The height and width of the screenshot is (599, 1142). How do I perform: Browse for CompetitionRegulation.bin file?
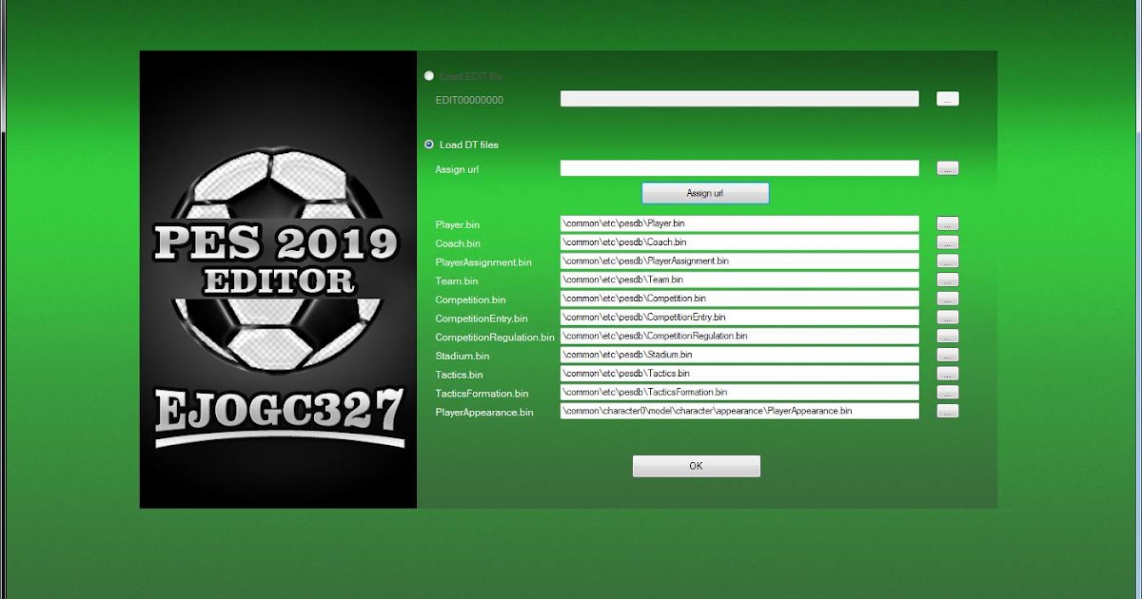(948, 337)
